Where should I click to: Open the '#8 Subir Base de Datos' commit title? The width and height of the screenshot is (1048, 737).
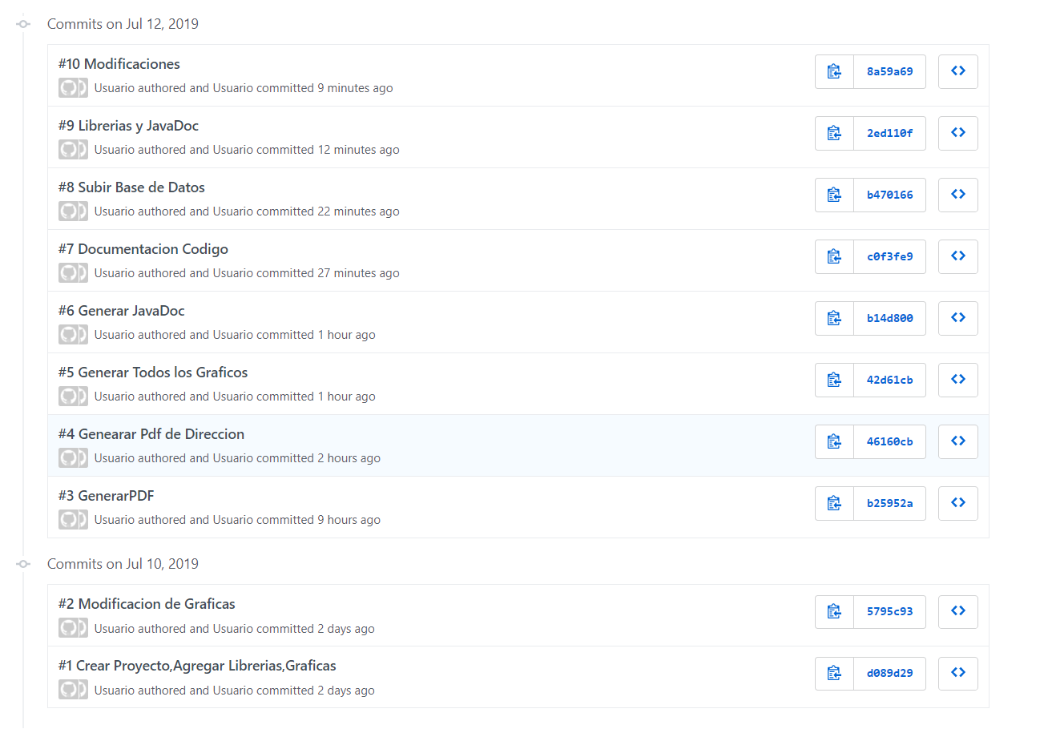point(131,187)
